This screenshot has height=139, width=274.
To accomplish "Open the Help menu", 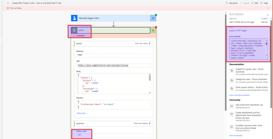I will pyautogui.click(x=264, y=3).
